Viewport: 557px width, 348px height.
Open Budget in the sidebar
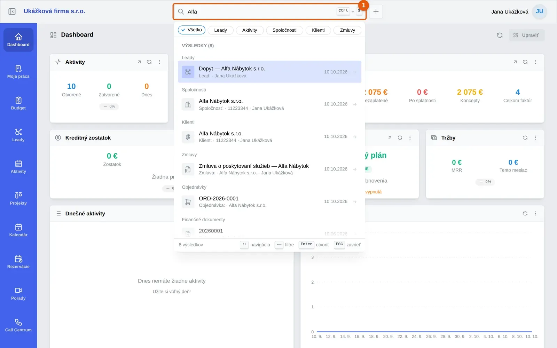[18, 103]
